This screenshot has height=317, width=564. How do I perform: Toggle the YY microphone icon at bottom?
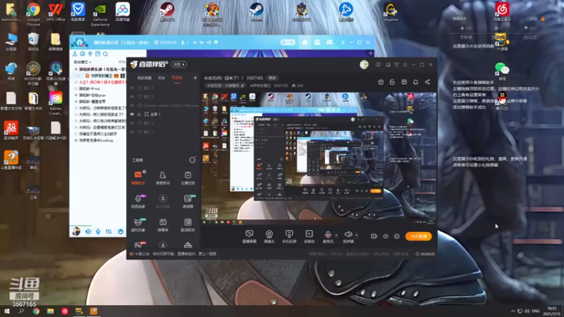tap(98, 232)
